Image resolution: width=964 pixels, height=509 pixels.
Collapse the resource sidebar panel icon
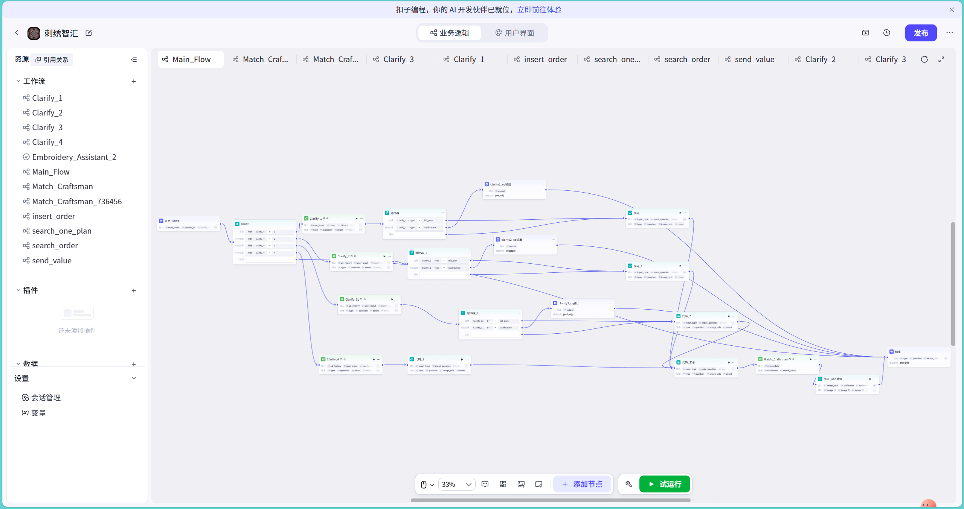(134, 59)
